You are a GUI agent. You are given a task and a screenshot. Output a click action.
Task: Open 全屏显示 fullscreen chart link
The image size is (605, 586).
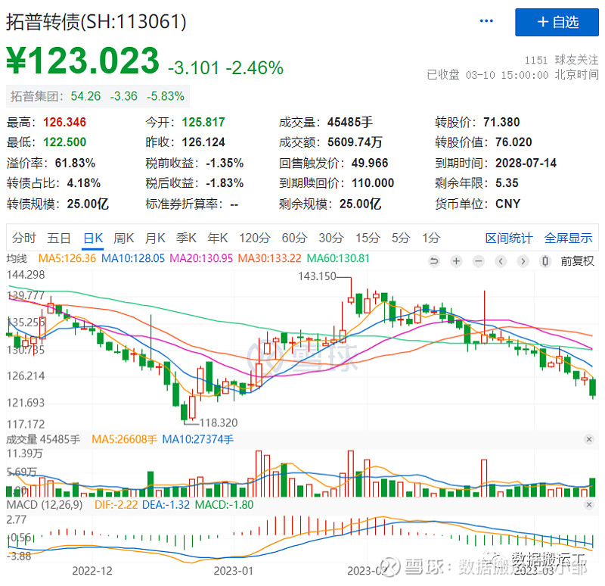tap(569, 238)
